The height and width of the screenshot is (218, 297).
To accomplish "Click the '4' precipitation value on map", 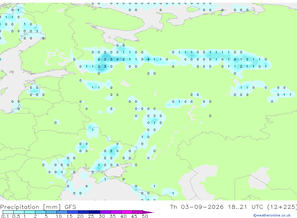I will 148,59.
